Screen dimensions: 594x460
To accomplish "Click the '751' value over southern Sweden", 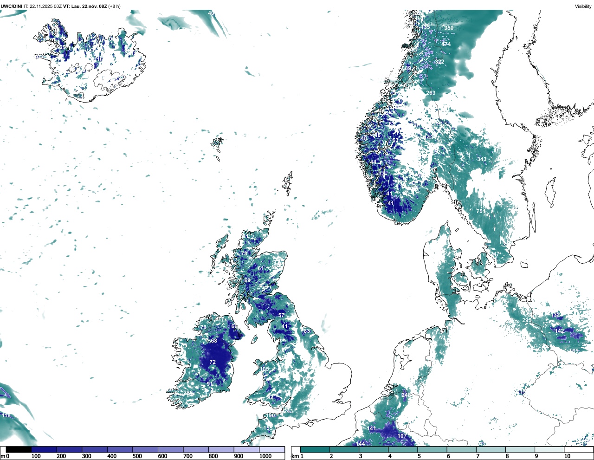I will 481,211.
